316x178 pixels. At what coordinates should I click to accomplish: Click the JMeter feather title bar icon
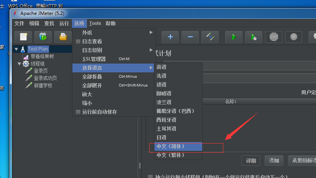15,13
